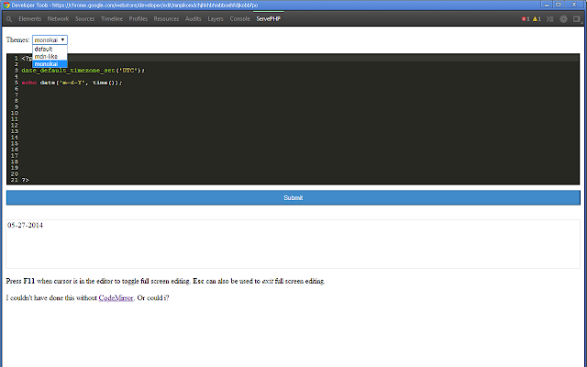Click the echo date code line
Screen dimensions: 587x367
click(x=72, y=83)
